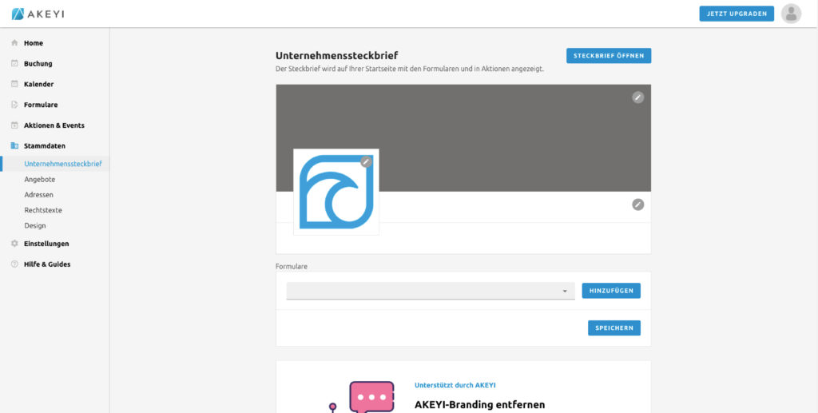Click the Hinzufügen button
The image size is (818, 413).
(611, 291)
